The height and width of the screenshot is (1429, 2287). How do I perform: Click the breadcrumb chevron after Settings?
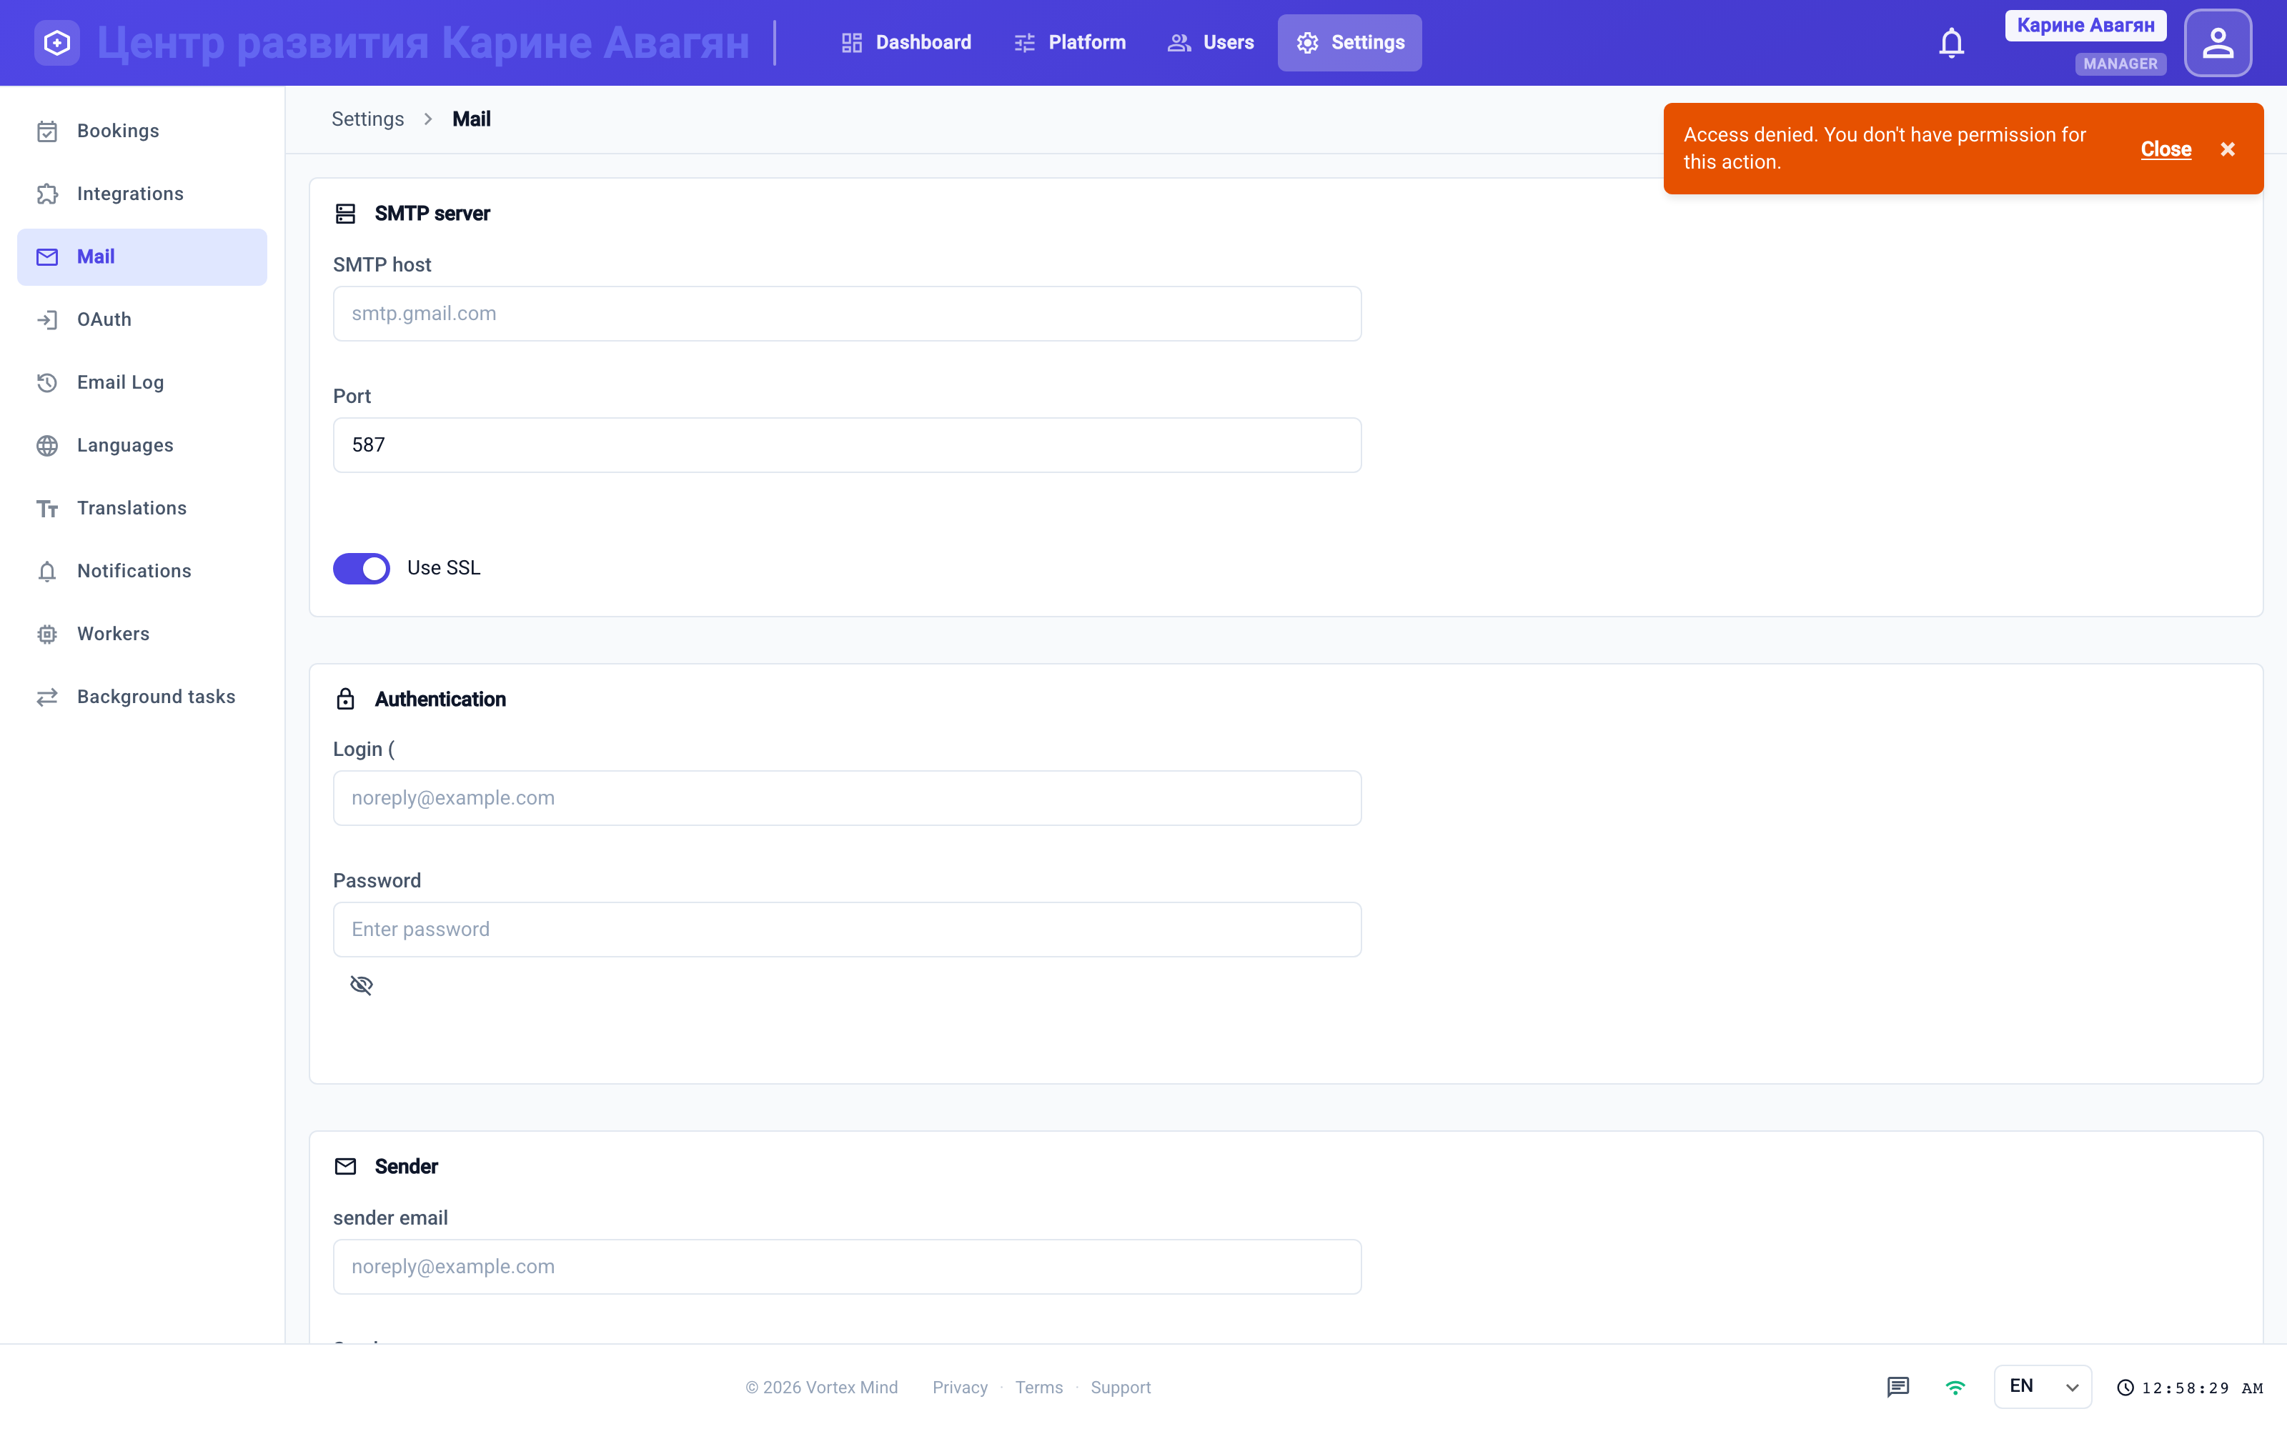click(428, 119)
